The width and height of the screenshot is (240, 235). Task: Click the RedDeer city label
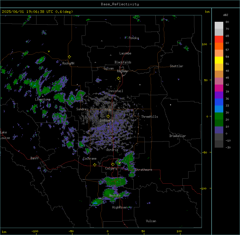123,71
